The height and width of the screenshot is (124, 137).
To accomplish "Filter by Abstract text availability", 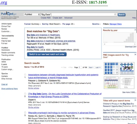I will point(4,38).
